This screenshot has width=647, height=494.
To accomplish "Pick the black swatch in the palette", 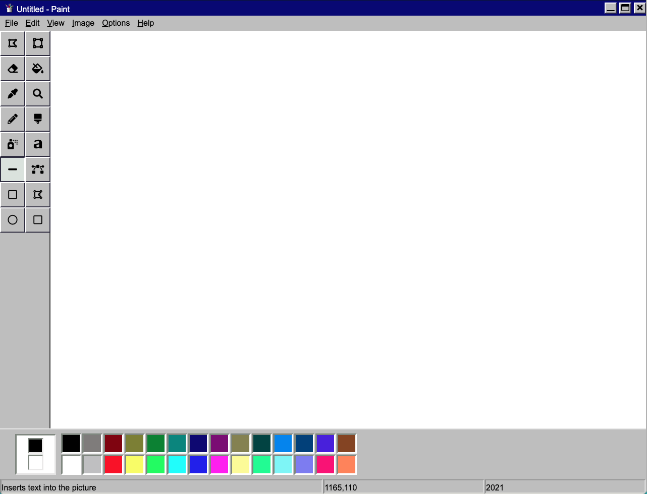I will [x=71, y=444].
